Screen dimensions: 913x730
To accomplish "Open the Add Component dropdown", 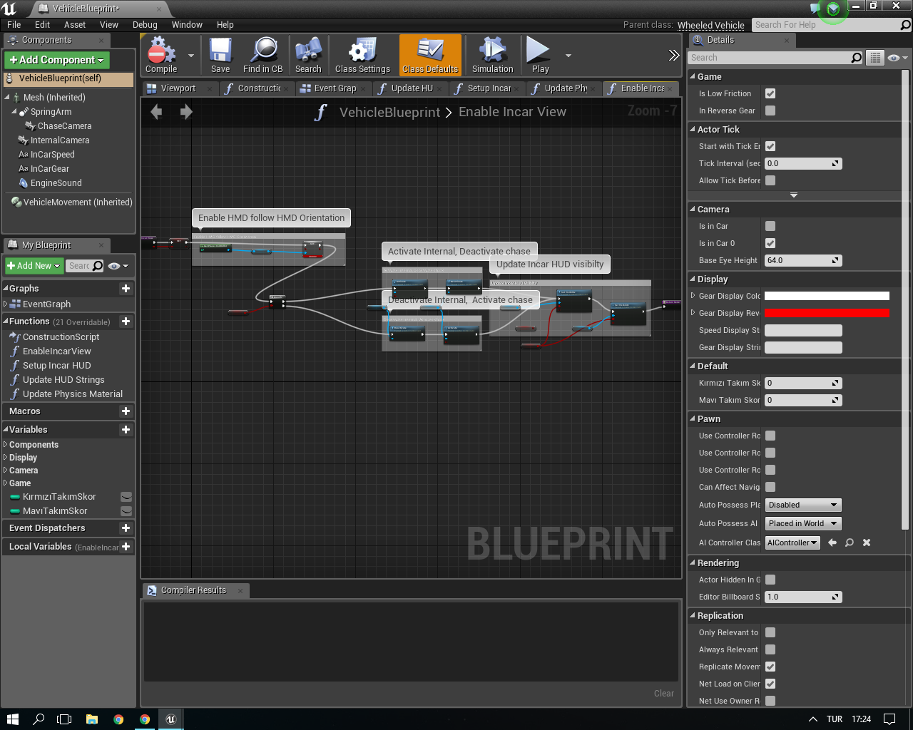I will (x=57, y=60).
